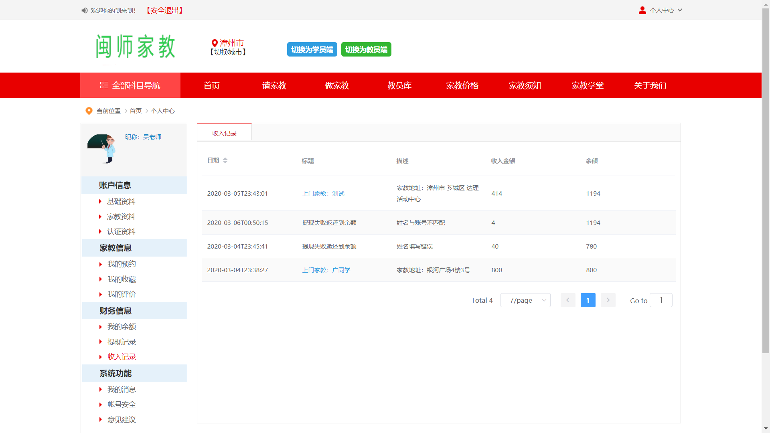The image size is (770, 433).
Task: Sort records by the 日期 sort arrows
Action: (x=225, y=160)
